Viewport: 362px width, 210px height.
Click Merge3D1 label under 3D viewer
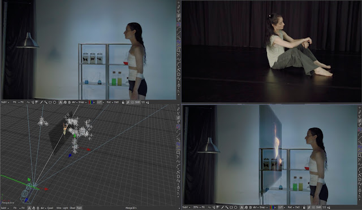click(x=131, y=208)
